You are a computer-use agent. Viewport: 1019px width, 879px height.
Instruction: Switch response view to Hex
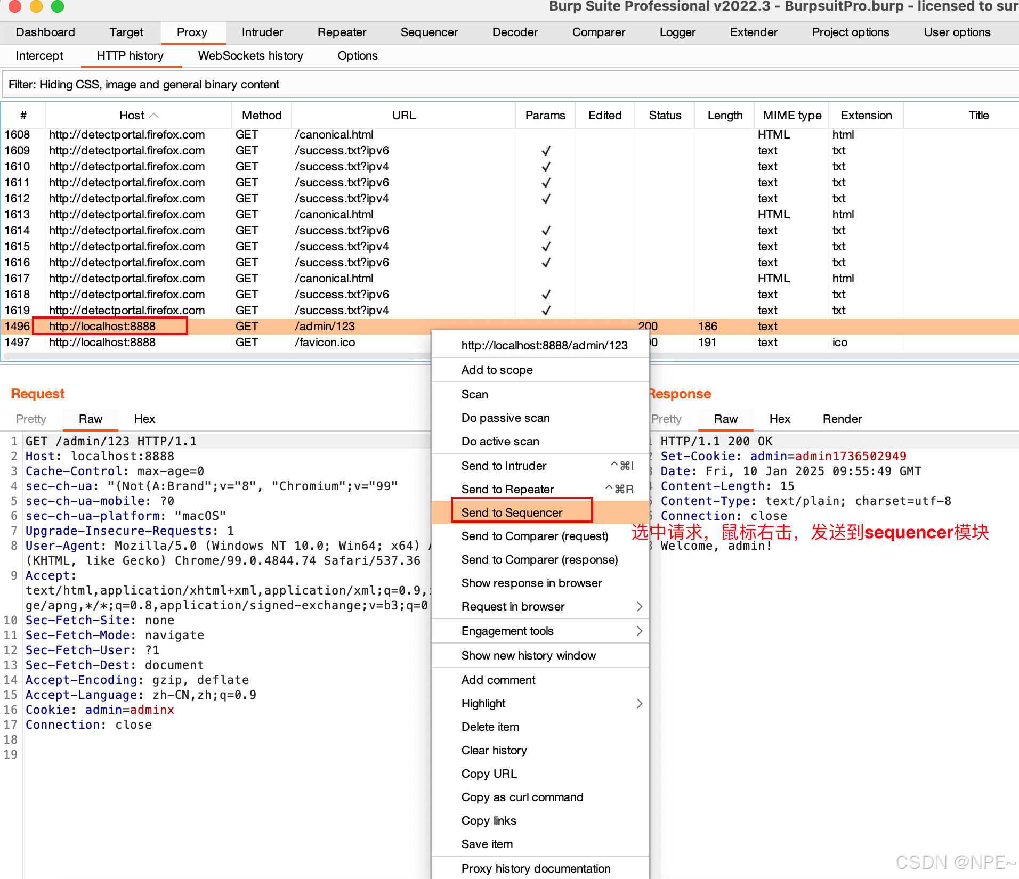point(780,419)
